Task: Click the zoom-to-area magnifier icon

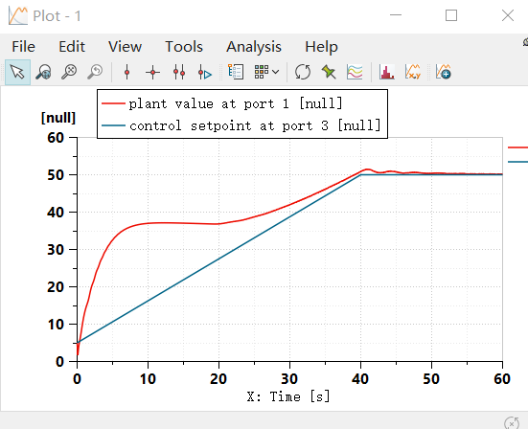Action: (44, 72)
